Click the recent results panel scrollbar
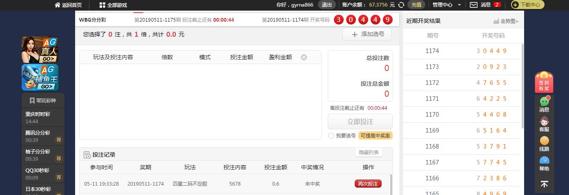 pyautogui.click(x=522, y=86)
